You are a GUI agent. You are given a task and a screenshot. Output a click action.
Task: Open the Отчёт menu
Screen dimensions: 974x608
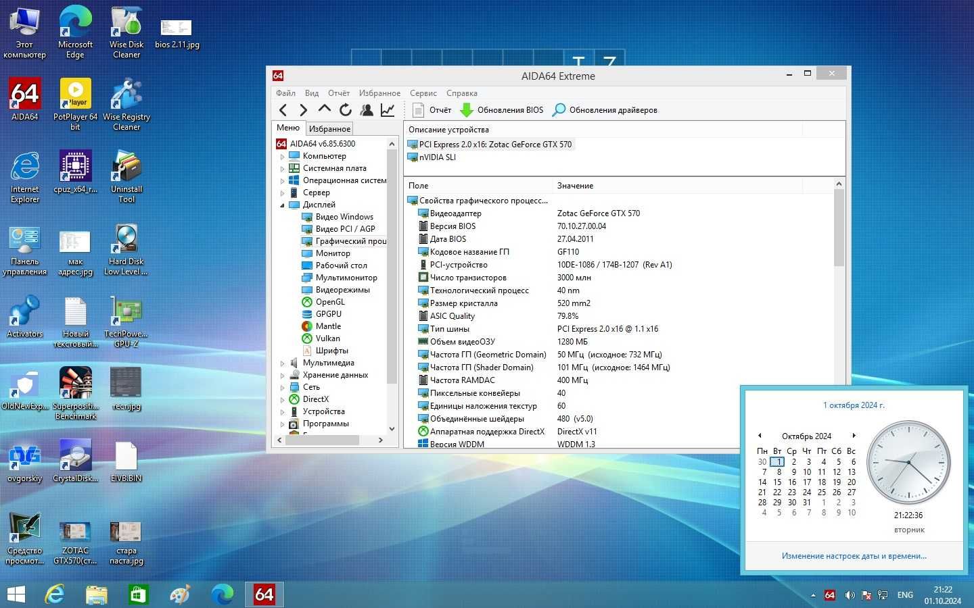tap(339, 93)
